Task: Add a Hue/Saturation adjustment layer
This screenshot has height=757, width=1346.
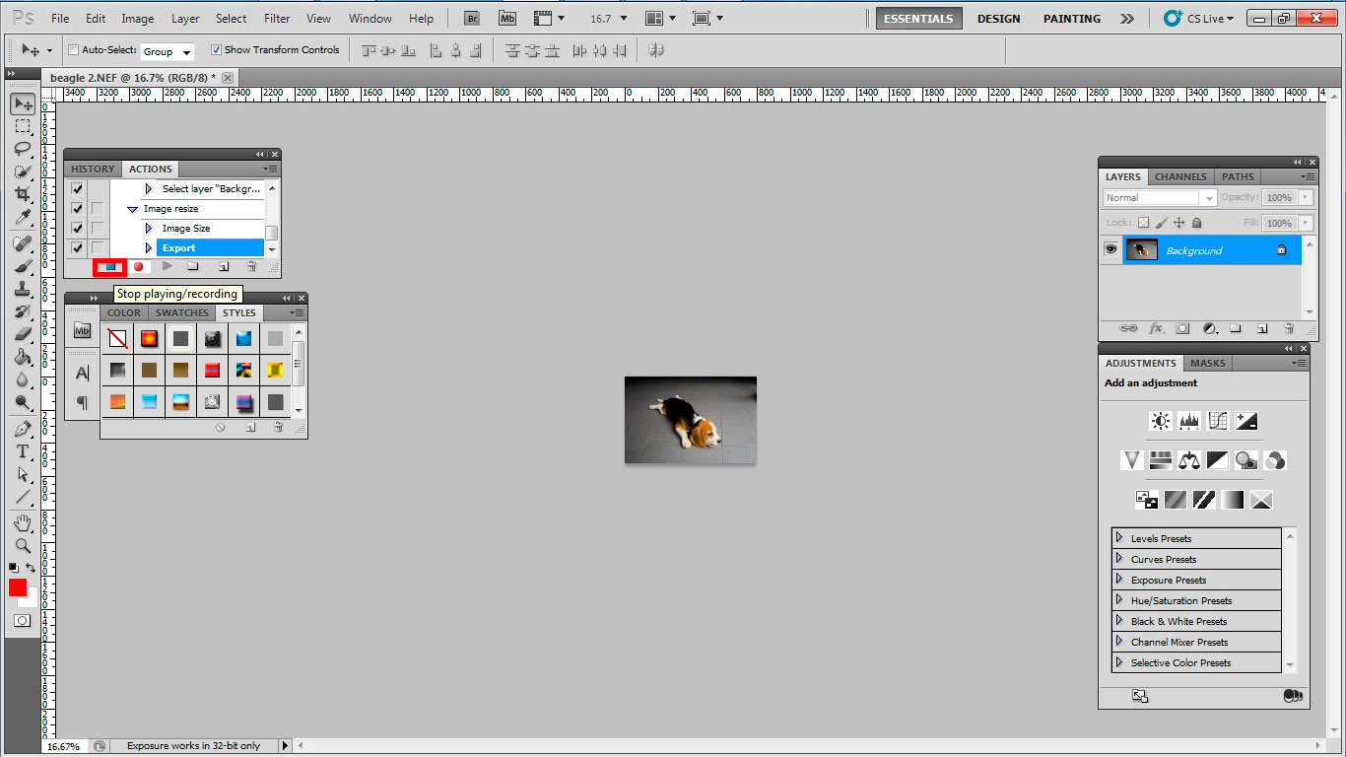Action: click(x=1159, y=460)
